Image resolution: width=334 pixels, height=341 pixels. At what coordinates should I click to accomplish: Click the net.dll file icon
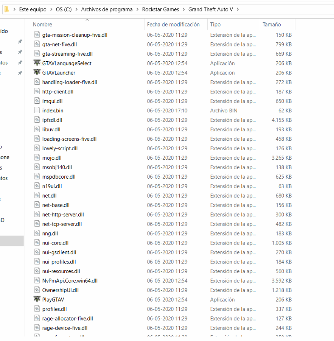click(x=37, y=196)
